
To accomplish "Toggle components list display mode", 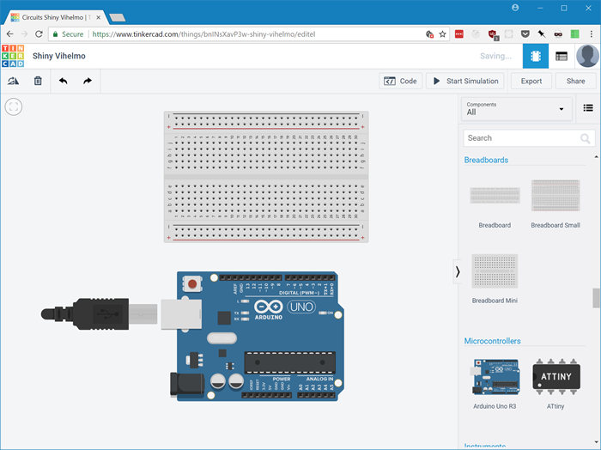I will (x=588, y=108).
